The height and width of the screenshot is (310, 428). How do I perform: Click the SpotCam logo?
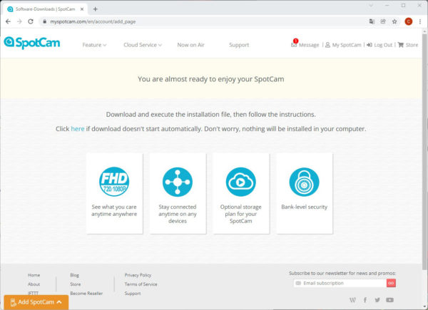(32, 43)
